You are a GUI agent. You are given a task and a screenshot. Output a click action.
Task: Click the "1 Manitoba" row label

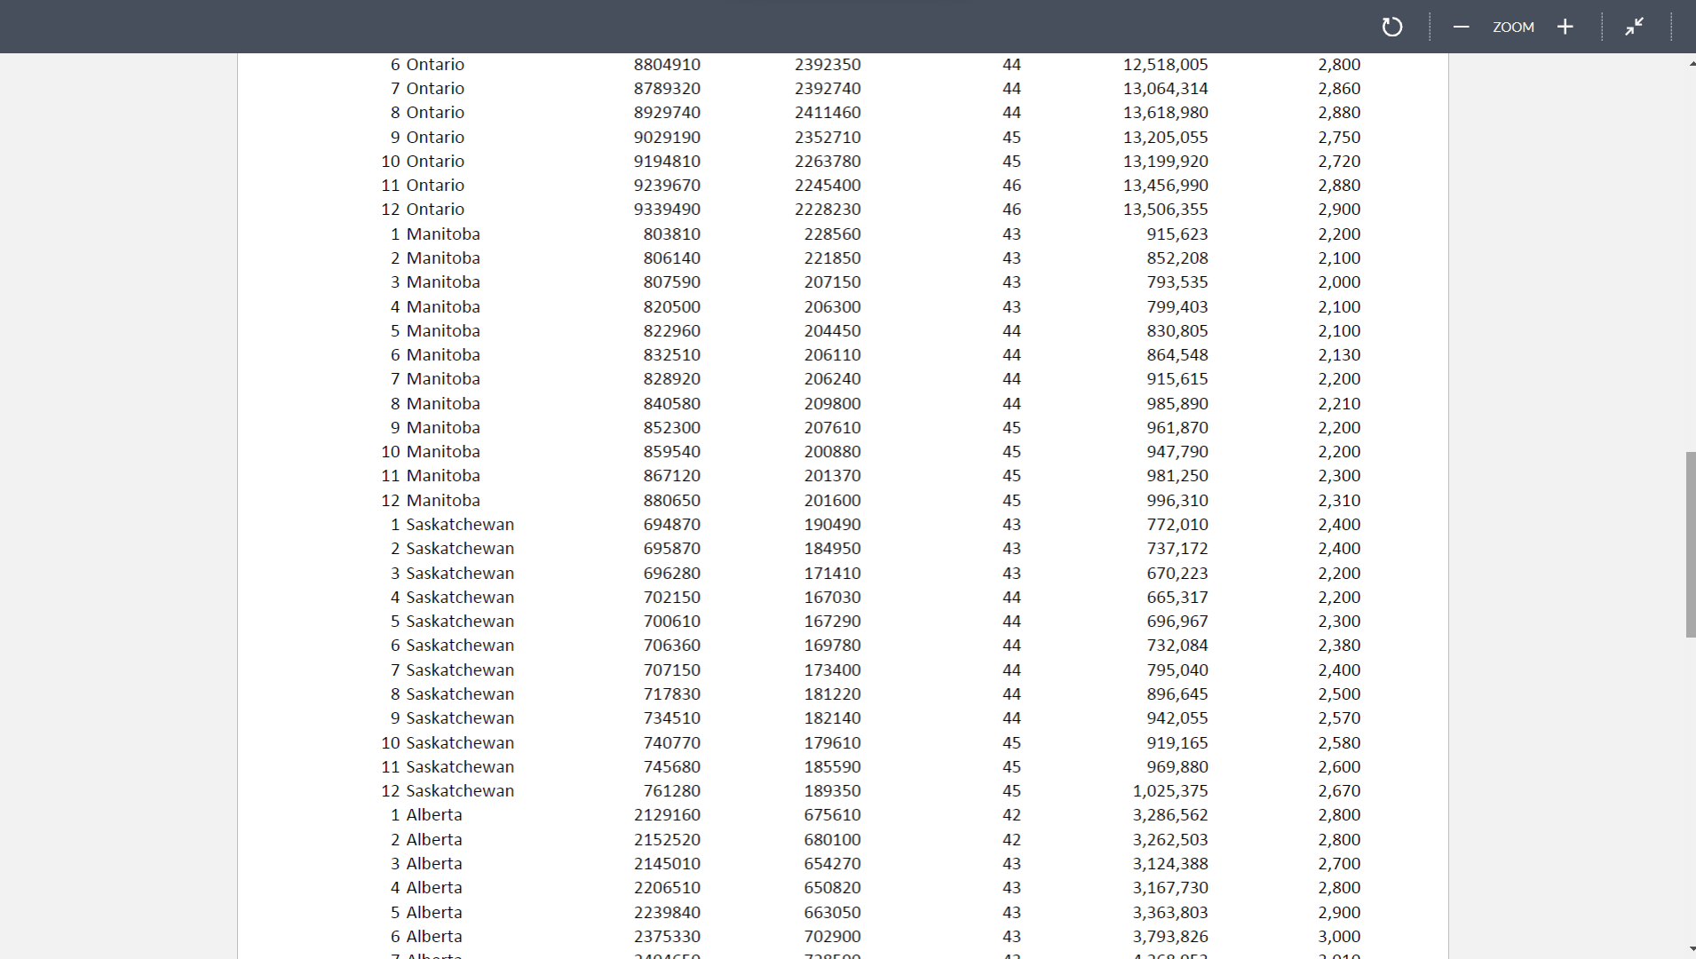pos(435,234)
